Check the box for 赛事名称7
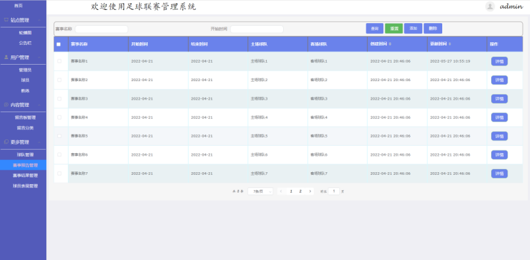Screen dimensions: 530x260 click(59, 174)
